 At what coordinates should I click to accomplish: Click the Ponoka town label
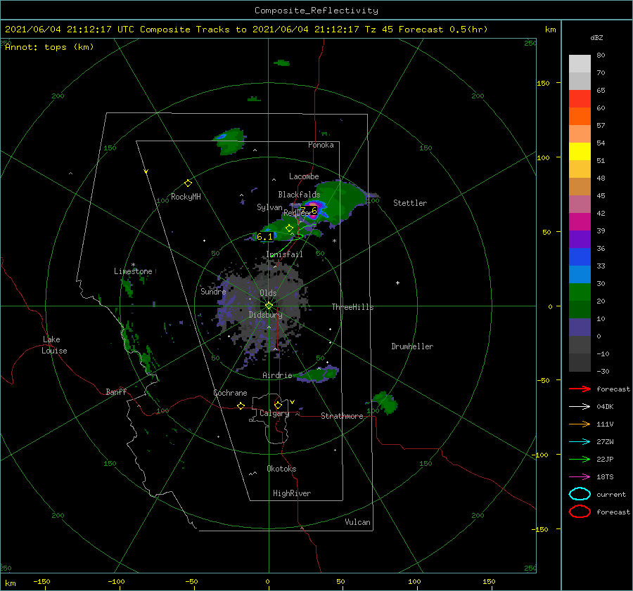point(321,145)
